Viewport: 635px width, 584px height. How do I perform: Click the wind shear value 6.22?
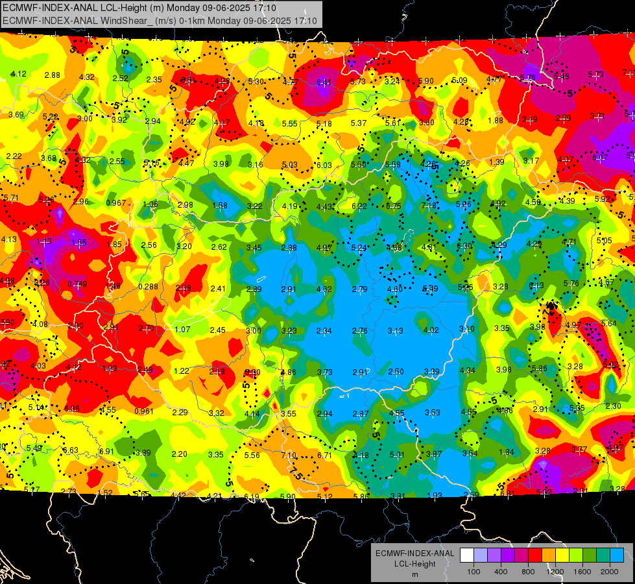point(359,206)
